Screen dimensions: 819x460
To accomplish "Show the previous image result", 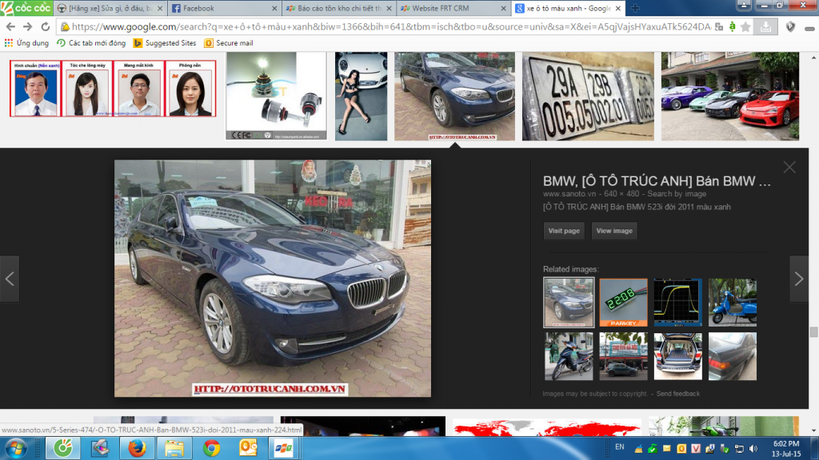I will 10,279.
